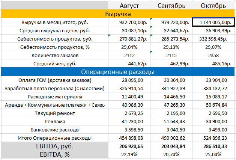Select daily average cell 36 903,39р.

click(213, 30)
